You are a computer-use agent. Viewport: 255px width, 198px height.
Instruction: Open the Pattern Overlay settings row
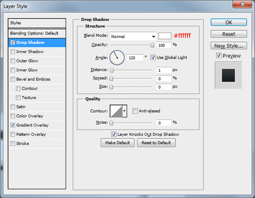[37, 134]
